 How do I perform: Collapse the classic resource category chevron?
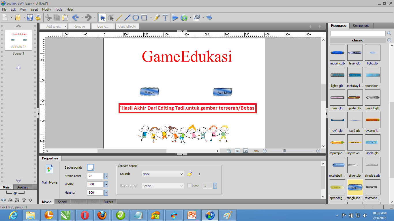[389, 40]
